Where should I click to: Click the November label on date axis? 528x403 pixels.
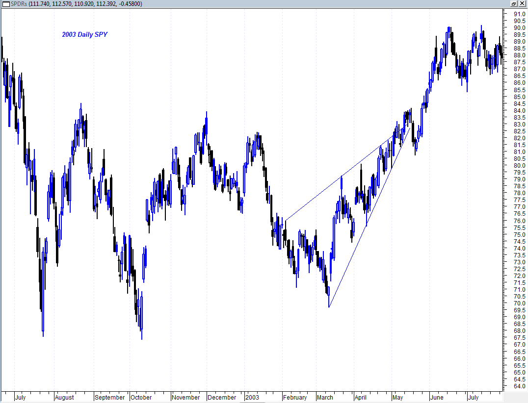pyautogui.click(x=186, y=397)
